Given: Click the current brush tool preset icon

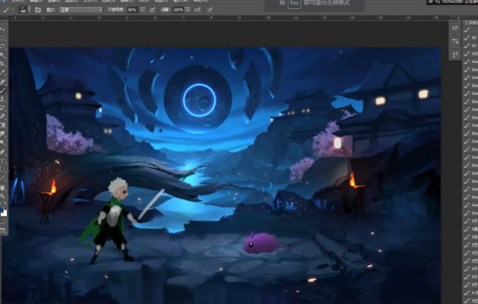Looking at the screenshot, I should pyautogui.click(x=5, y=11).
